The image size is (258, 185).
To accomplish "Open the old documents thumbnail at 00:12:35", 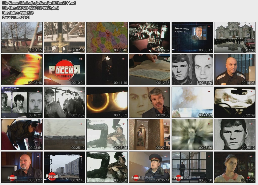I will pyautogui.click(x=150, y=69).
